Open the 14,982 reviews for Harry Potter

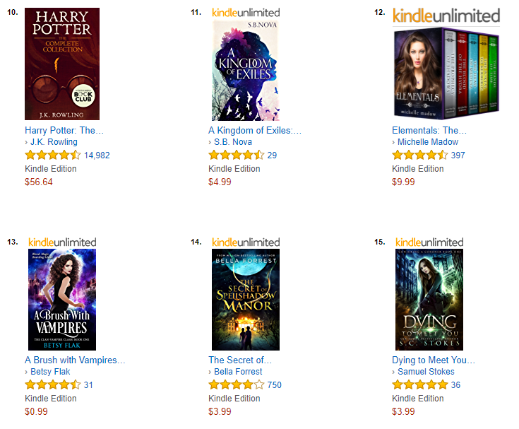[97, 155]
